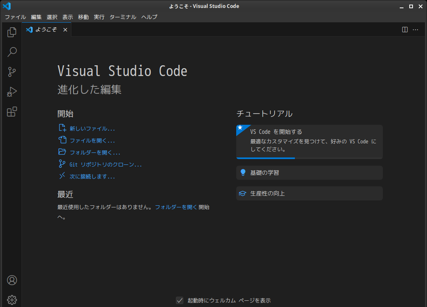The width and height of the screenshot is (427, 307).
Task: Minimize the Visual Studio Code window
Action: click(x=401, y=6)
